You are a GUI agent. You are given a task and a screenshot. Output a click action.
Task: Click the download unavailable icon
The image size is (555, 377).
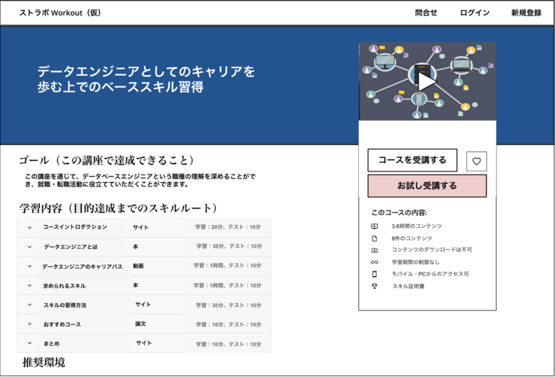coord(374,251)
